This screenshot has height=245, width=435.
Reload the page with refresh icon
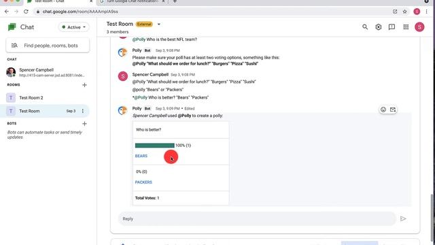pos(26,12)
